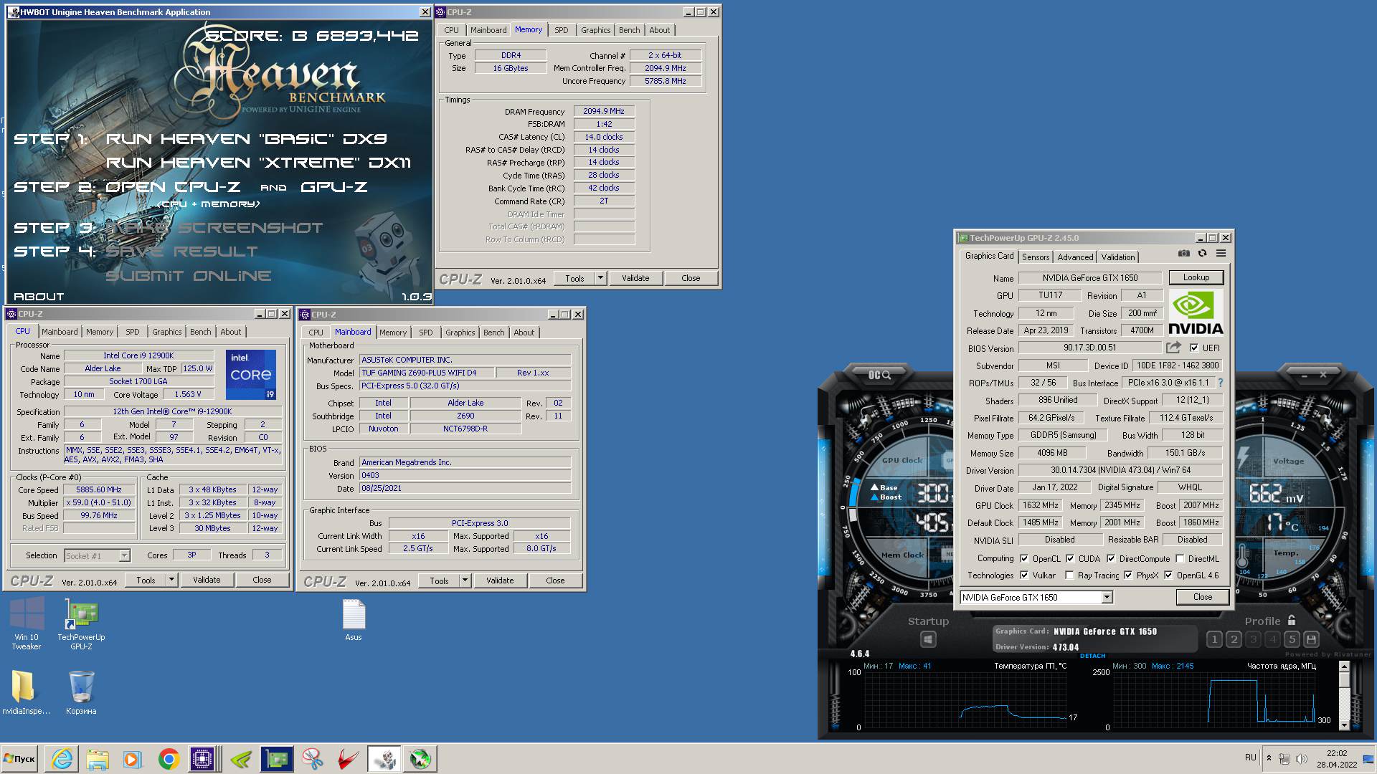Switch to CPU-Z taskbar icon
The height and width of the screenshot is (774, 1377).
(x=204, y=759)
